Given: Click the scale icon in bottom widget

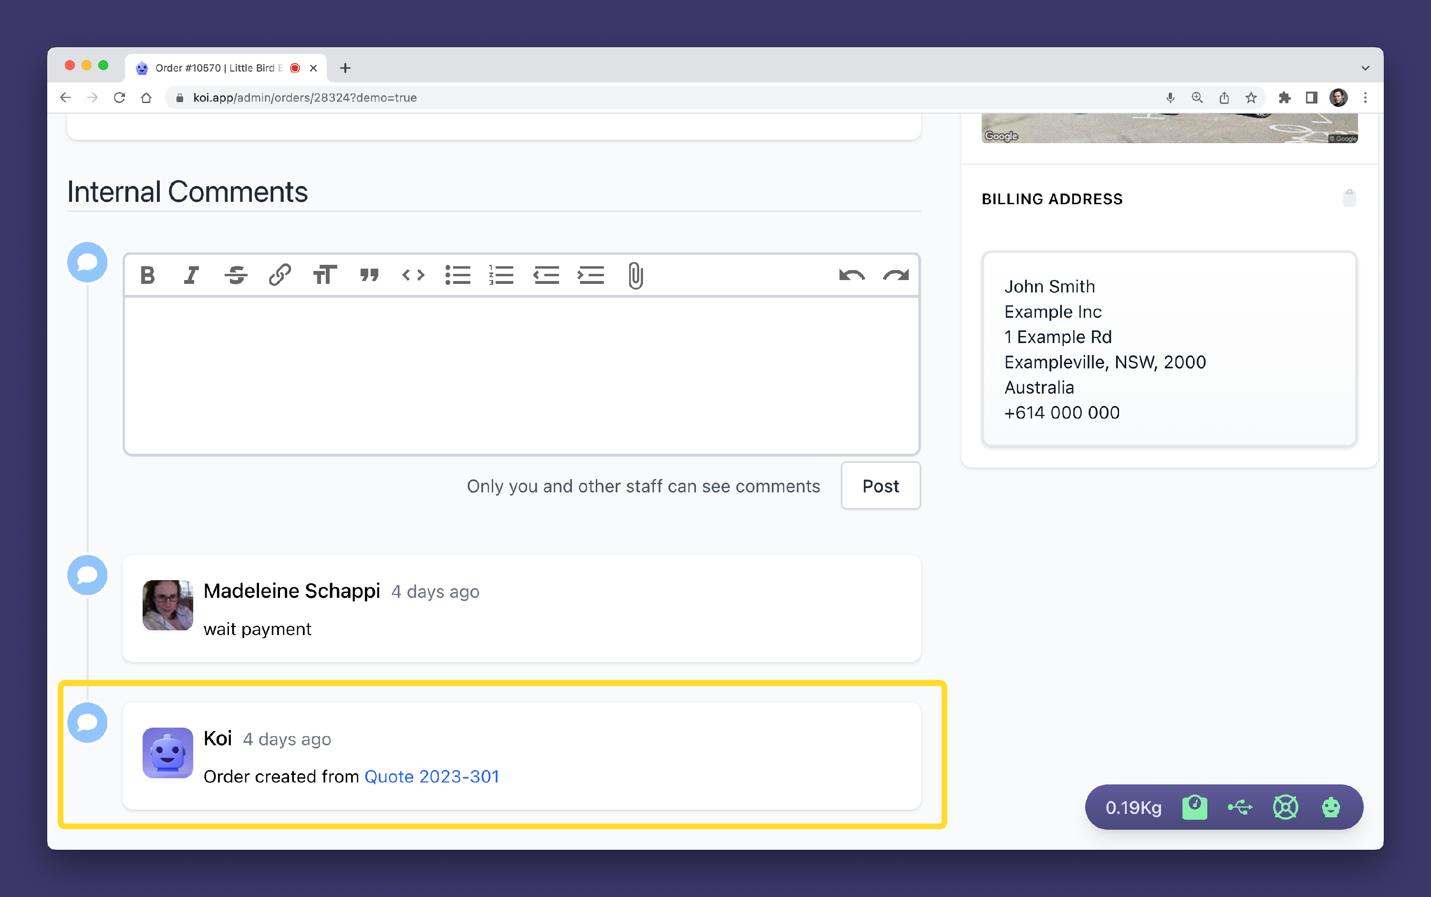Looking at the screenshot, I should coord(1194,807).
